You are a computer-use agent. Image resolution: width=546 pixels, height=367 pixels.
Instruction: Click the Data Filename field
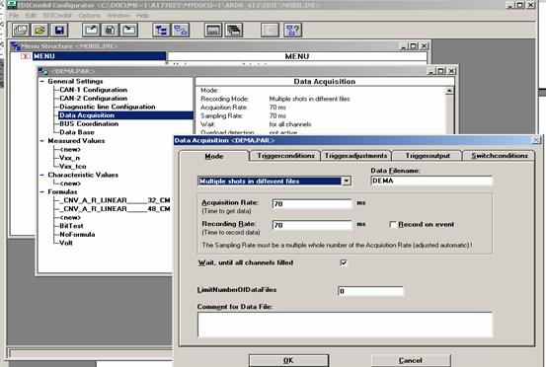[431, 181]
